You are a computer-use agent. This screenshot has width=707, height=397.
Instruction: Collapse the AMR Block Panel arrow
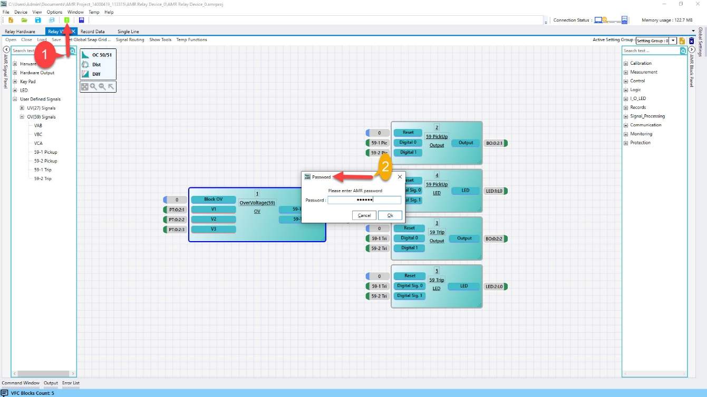click(692, 49)
